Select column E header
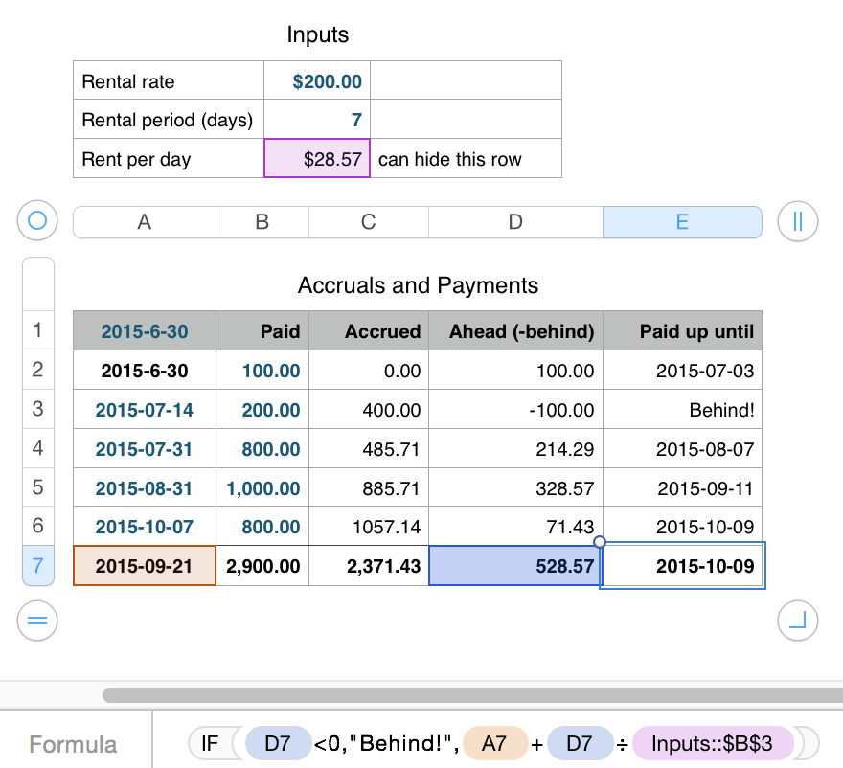Screen dimensions: 843x768 tap(682, 222)
